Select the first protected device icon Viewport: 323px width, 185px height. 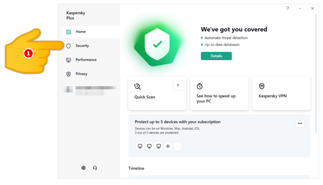pos(140,146)
